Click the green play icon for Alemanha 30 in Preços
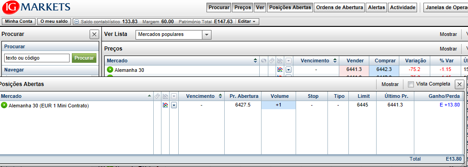Viewport: 468px width, 167px height. click(x=110, y=70)
